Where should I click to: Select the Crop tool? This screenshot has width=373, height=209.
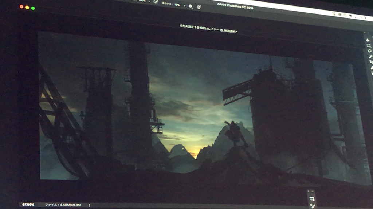click(x=371, y=62)
